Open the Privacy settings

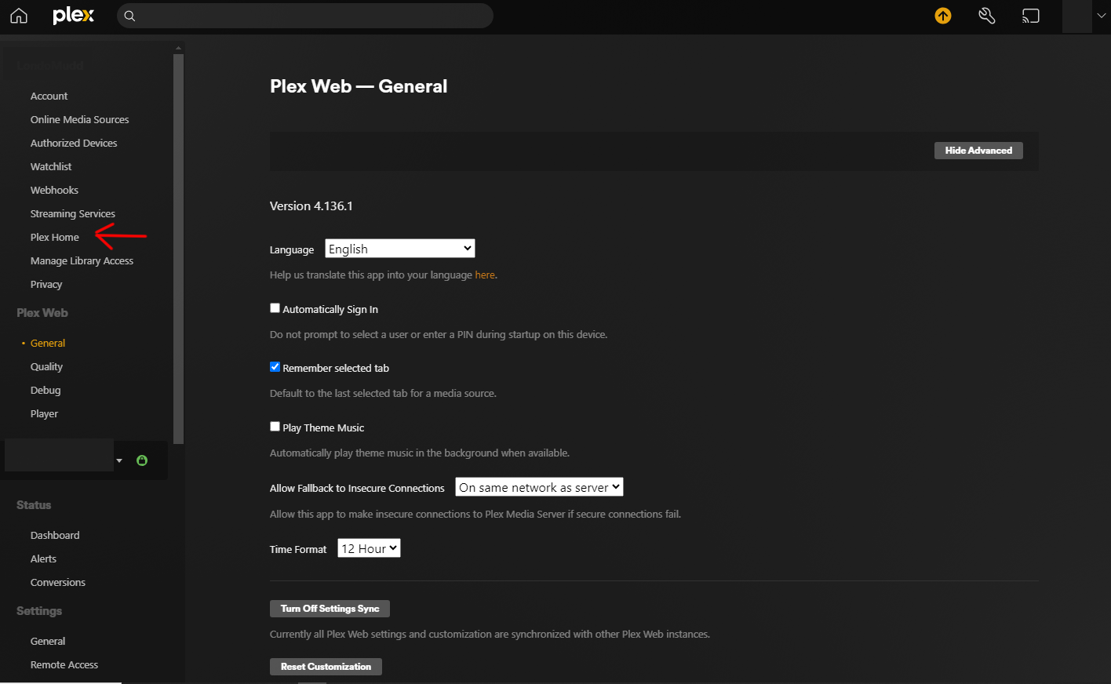(x=46, y=284)
